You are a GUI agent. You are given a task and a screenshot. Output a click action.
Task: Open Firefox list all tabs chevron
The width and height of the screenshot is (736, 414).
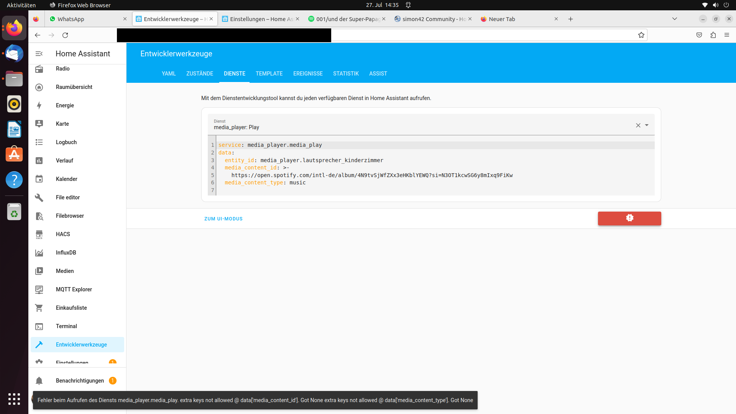pyautogui.click(x=675, y=19)
